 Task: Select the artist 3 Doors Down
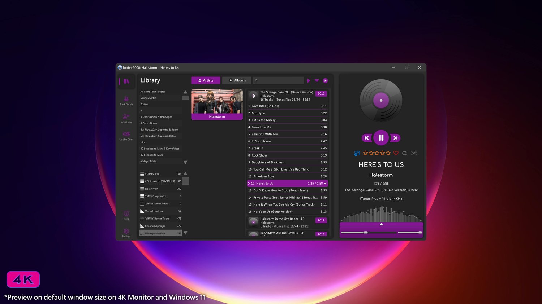pos(160,123)
